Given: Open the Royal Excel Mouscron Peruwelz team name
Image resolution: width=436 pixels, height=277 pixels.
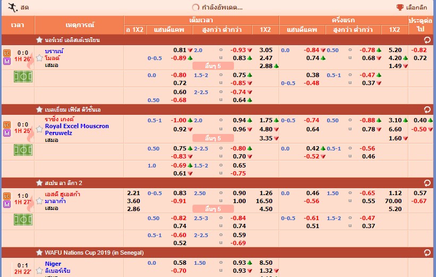Looking at the screenshot, I should click(77, 130).
